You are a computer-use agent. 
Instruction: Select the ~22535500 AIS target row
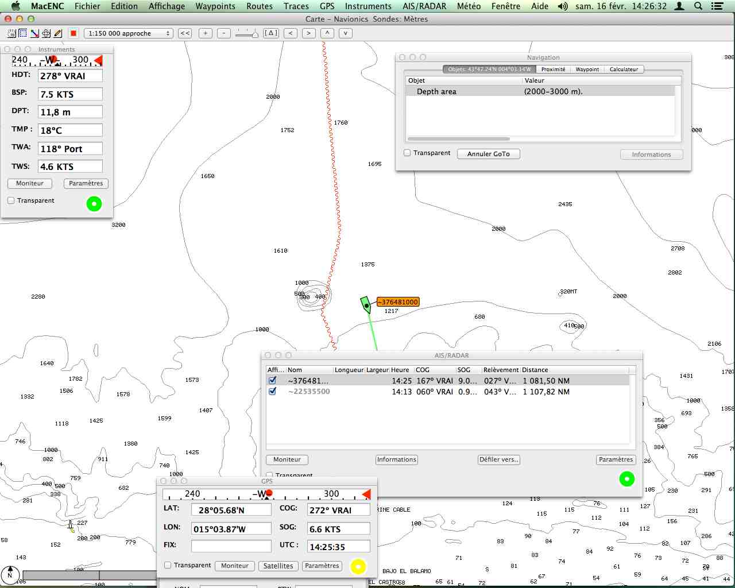[448, 392]
